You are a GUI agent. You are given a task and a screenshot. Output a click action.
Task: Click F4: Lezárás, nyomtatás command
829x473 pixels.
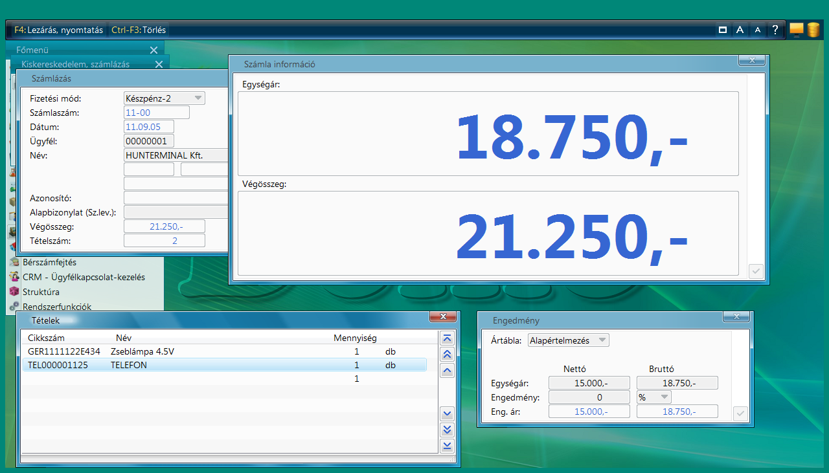58,30
